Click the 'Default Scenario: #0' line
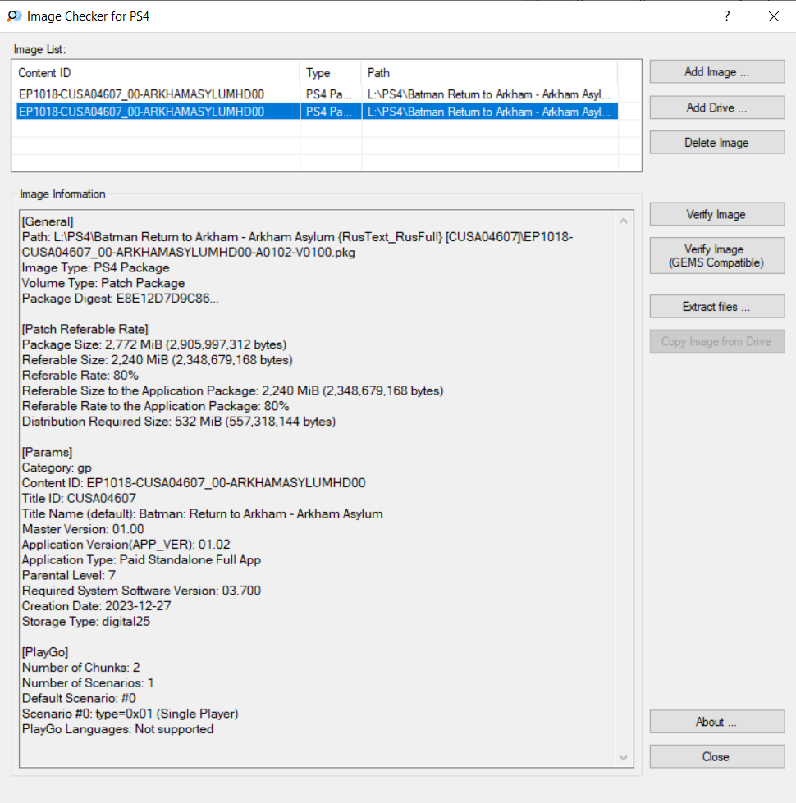Screen dimensions: 796x803 coord(79,698)
